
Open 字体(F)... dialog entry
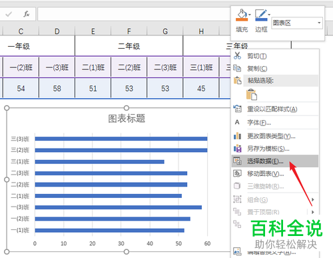coord(259,123)
